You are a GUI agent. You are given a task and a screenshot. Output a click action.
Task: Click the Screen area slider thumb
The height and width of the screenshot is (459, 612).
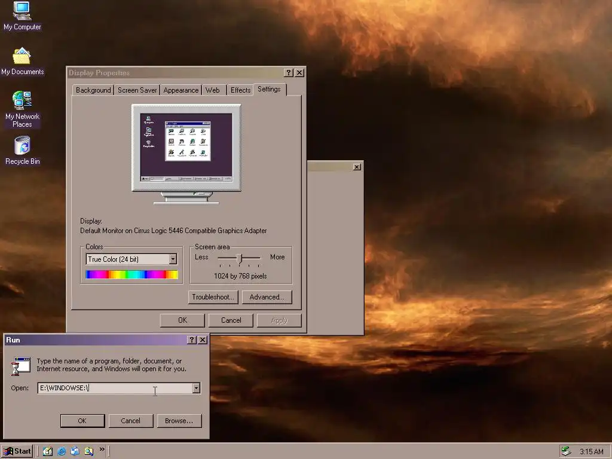pos(240,258)
